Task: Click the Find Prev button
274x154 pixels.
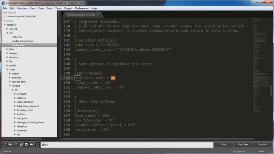Action: (243, 145)
